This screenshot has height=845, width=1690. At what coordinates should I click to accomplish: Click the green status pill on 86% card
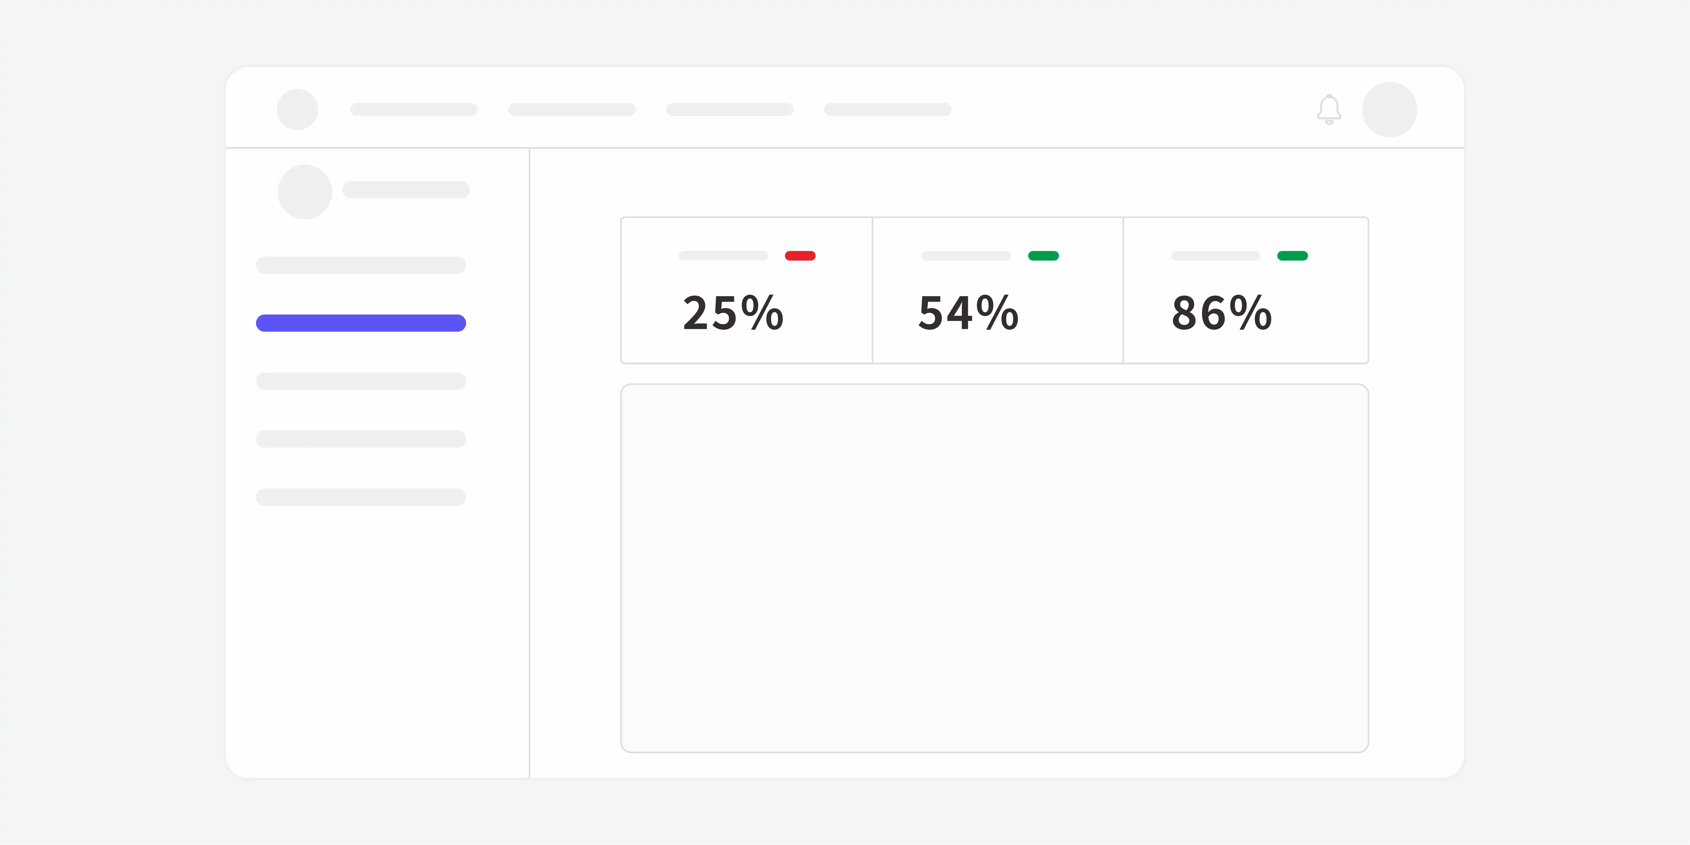pos(1292,256)
